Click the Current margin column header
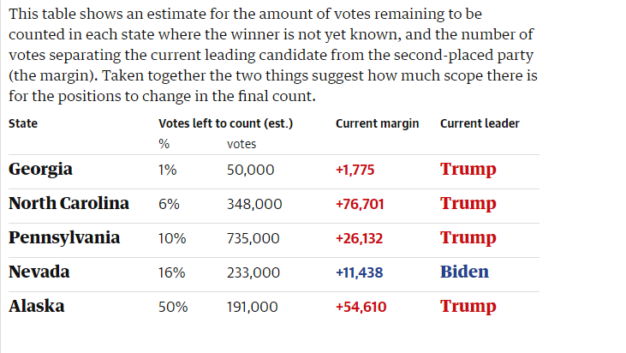The image size is (626, 353). click(x=377, y=123)
